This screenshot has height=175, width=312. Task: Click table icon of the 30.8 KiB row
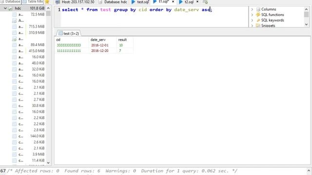(14, 106)
